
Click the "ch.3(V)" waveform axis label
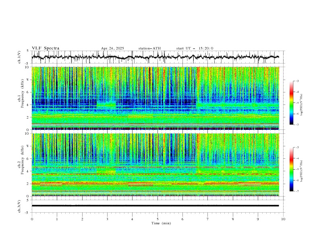tap(19, 206)
